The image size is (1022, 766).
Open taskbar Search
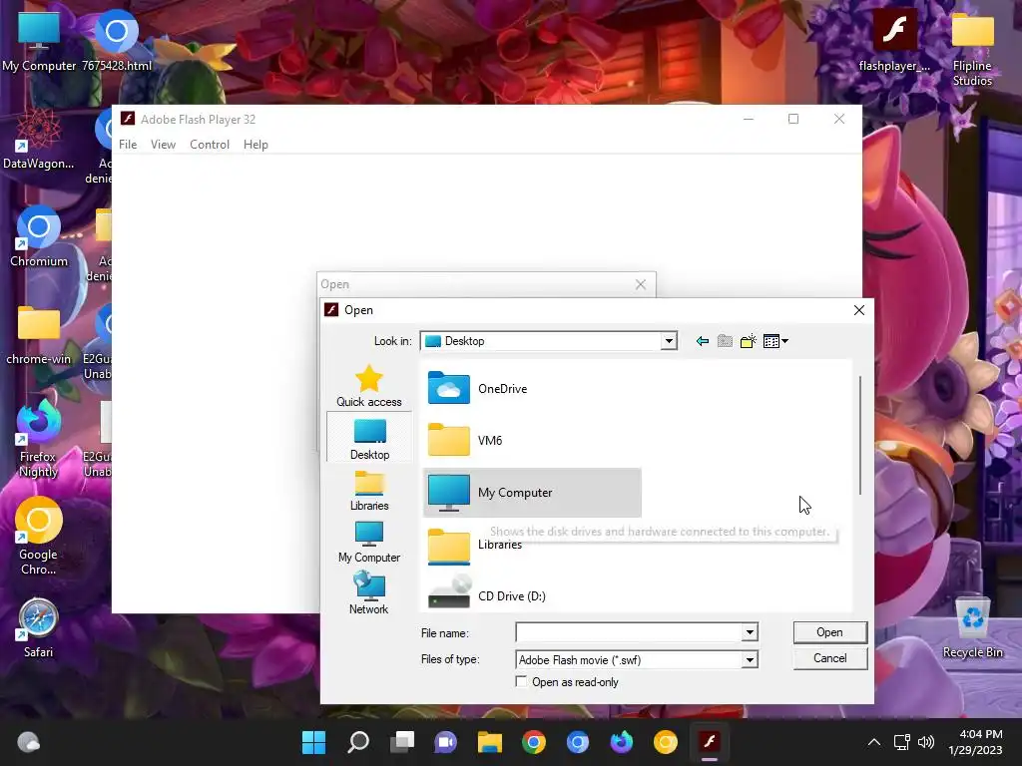pyautogui.click(x=358, y=742)
